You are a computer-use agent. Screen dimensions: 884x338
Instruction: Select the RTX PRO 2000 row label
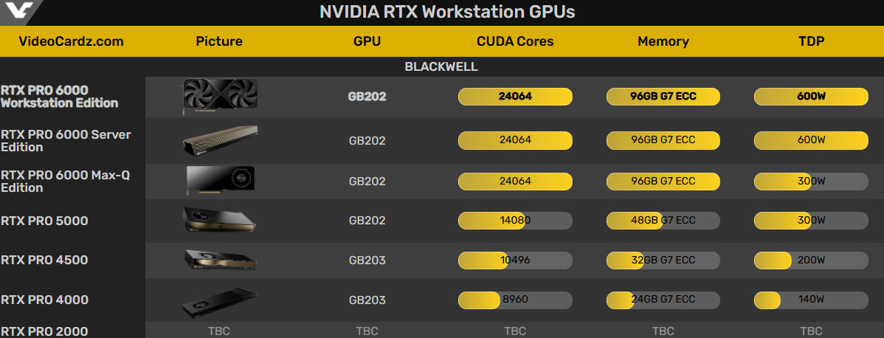(44, 331)
